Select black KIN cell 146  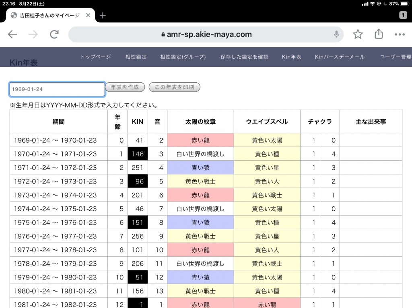[x=138, y=154]
